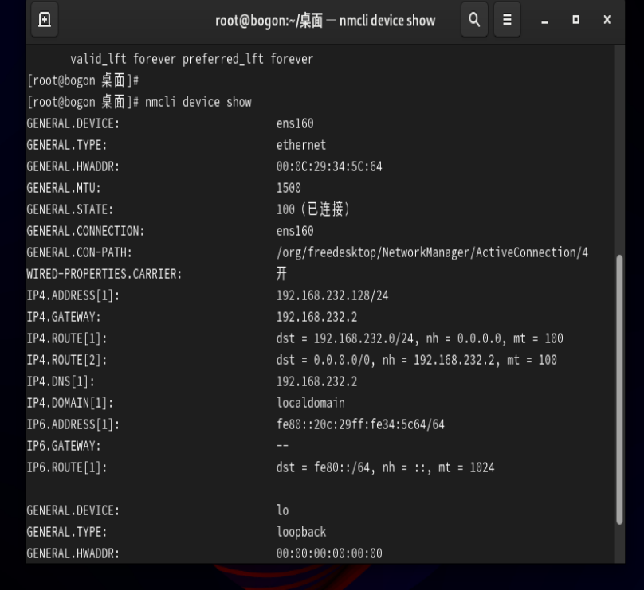Click the window title 'nmcli device show'
Viewport: 644px width, 590px height.
click(x=387, y=21)
